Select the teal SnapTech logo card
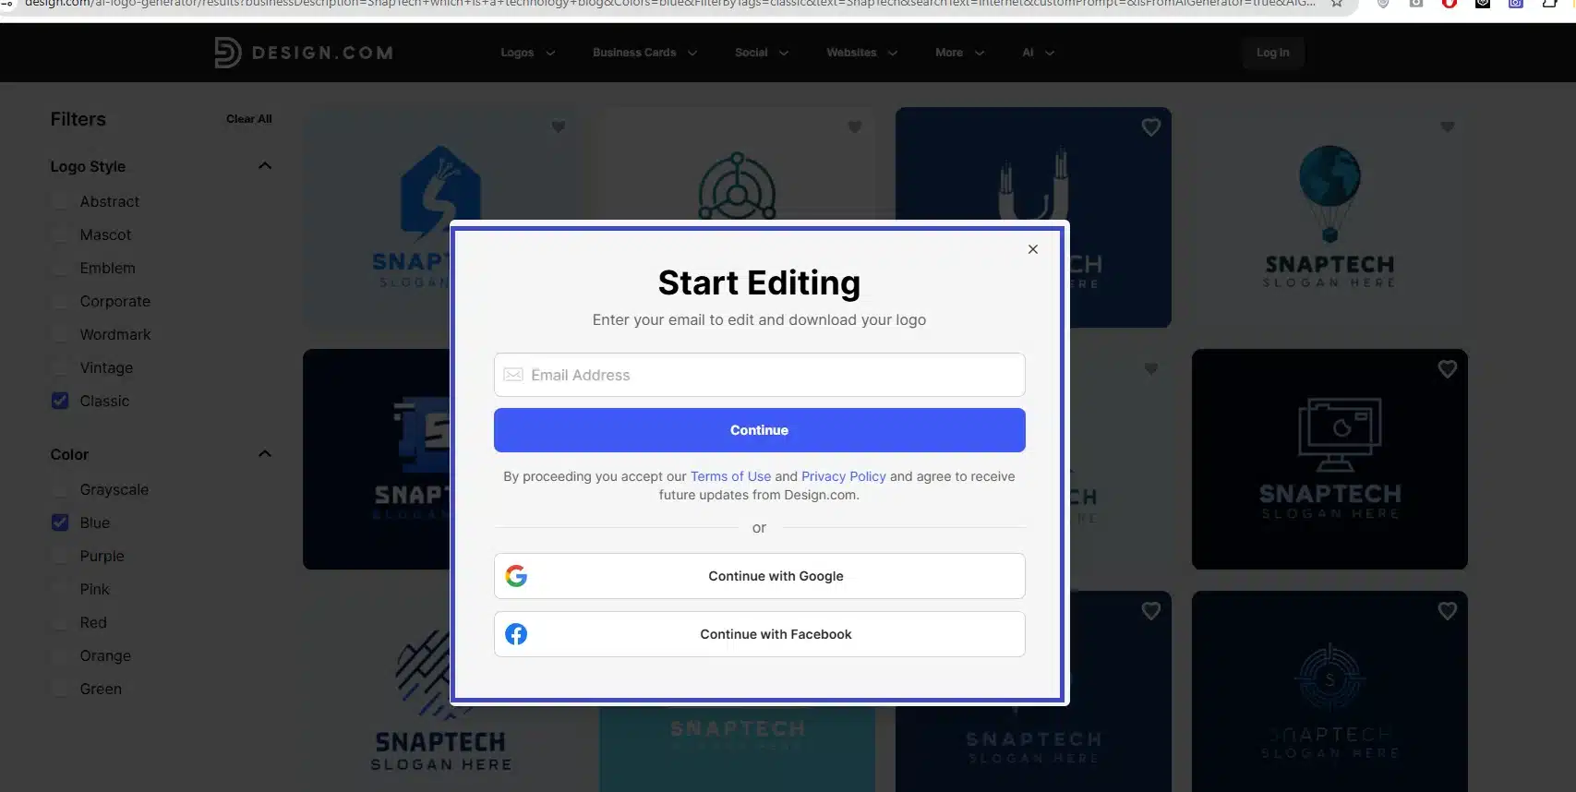 point(737,750)
